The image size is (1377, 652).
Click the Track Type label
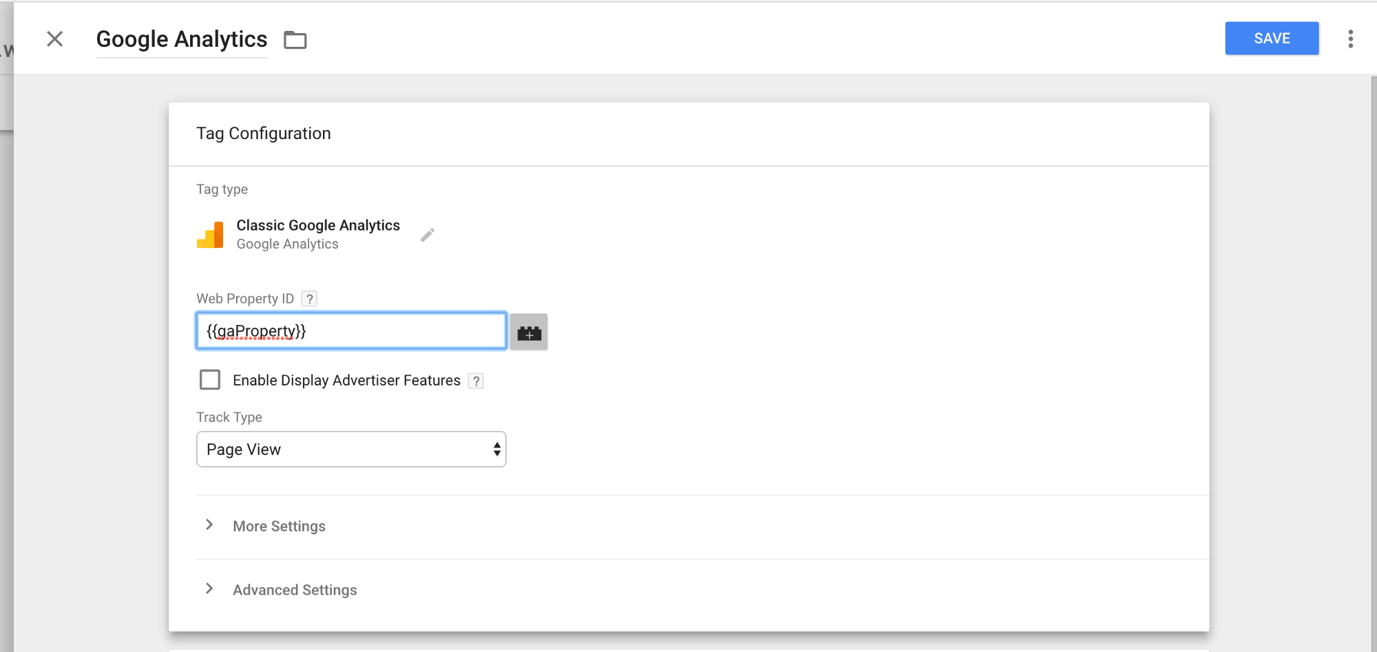(x=229, y=417)
